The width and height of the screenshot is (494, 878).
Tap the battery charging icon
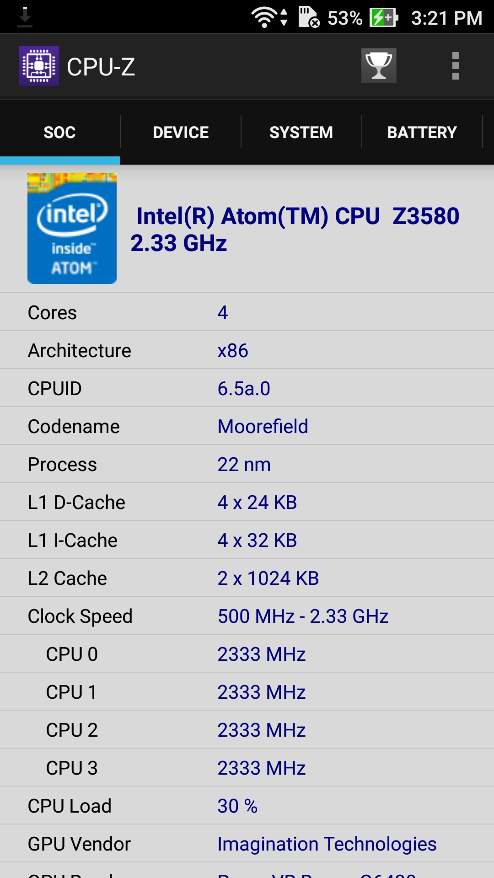[384, 18]
